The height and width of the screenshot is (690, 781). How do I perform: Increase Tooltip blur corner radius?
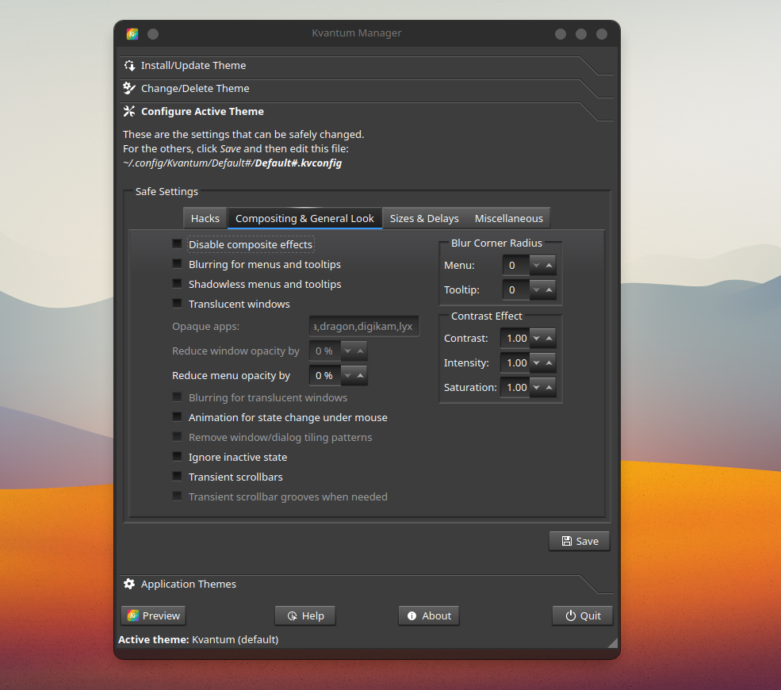pyautogui.click(x=549, y=290)
